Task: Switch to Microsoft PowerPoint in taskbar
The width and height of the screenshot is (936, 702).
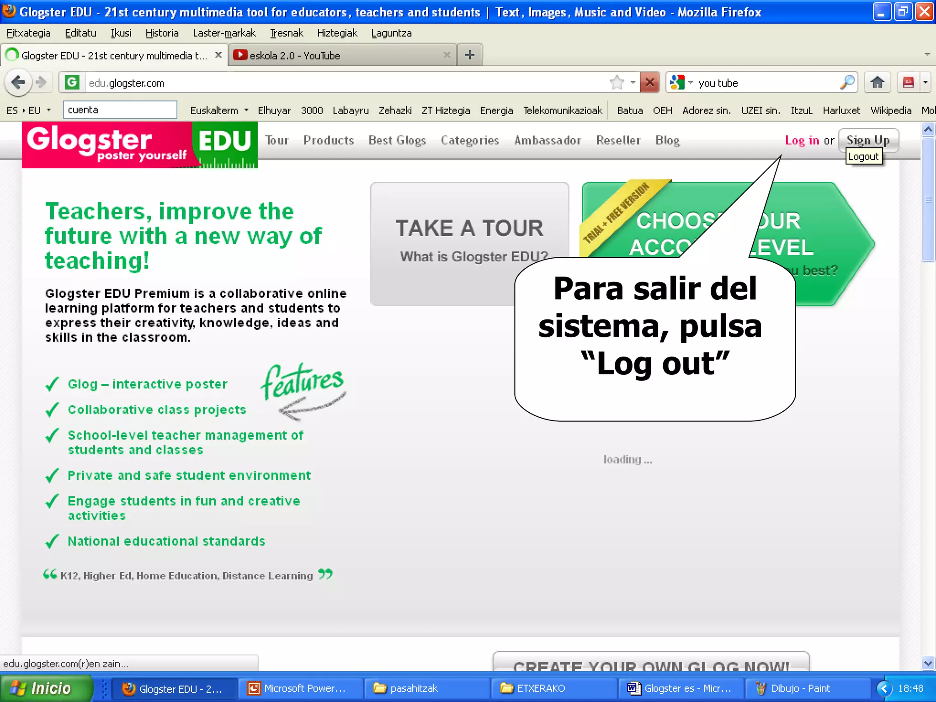Action: (x=300, y=688)
